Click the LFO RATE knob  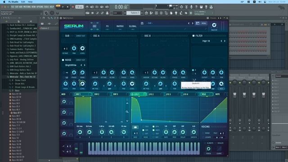tap(166, 132)
